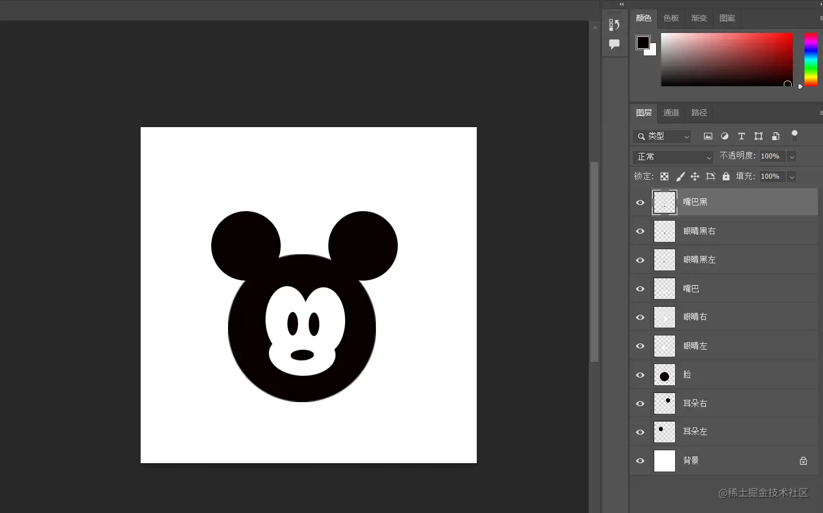Collapse panels with double-arrow icon

tap(621, 4)
